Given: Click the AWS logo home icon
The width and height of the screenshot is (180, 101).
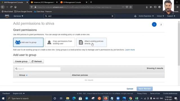Looking at the screenshot, I should coord(7,16).
